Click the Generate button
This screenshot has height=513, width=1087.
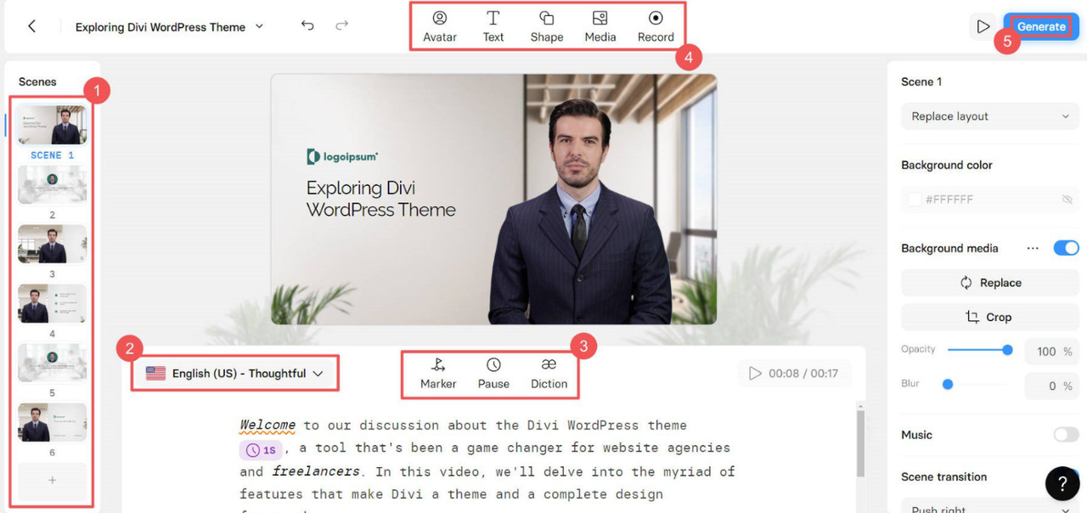(1041, 26)
